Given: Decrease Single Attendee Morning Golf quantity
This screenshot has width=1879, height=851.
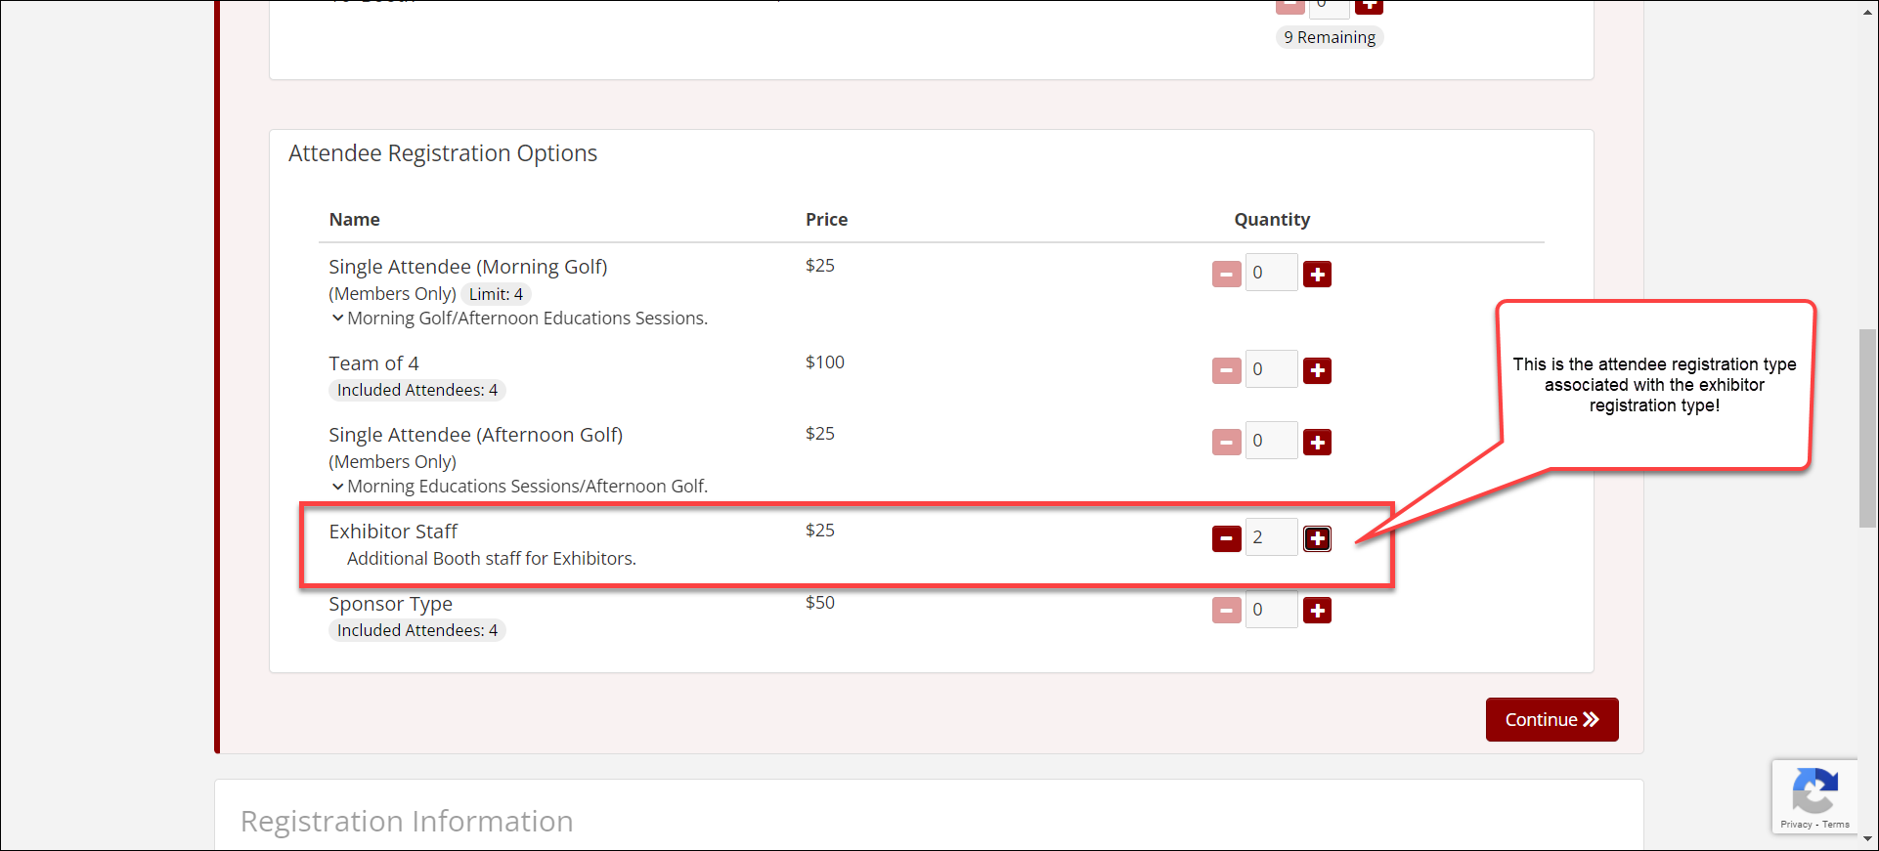Looking at the screenshot, I should coord(1226,275).
